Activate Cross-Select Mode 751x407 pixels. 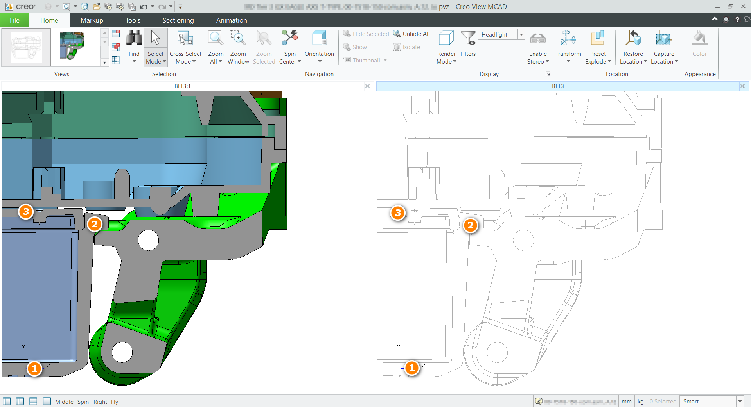point(185,47)
